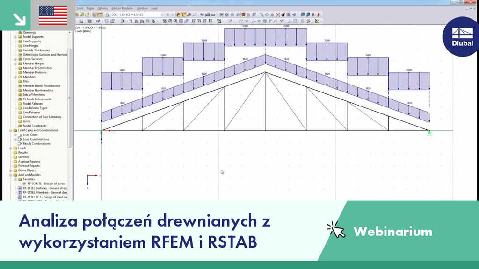Click the colorful chart icon ending second toolbar

[317, 21]
